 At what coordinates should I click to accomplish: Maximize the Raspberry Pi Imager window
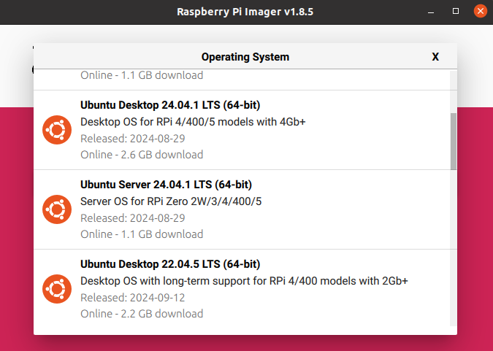(455, 12)
